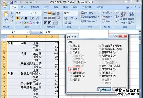This screenshot has width=143, height=98.
Task: Apply percent number style
Action: 72,18
